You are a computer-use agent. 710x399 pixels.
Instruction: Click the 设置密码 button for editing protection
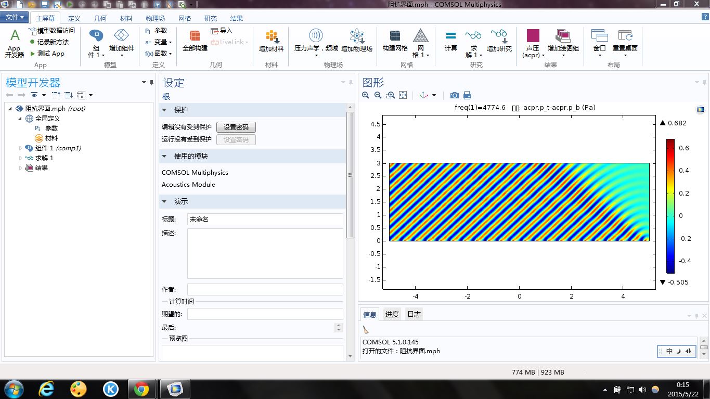pos(236,127)
